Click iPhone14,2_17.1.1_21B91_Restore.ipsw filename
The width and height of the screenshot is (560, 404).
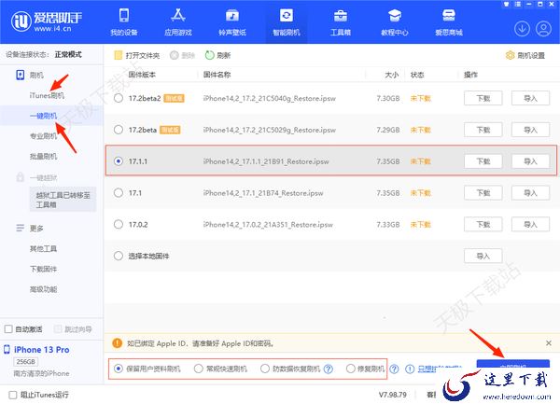pyautogui.click(x=266, y=161)
